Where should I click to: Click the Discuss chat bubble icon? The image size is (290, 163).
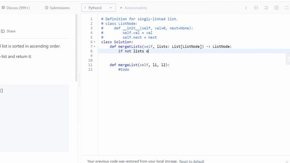point(3,8)
